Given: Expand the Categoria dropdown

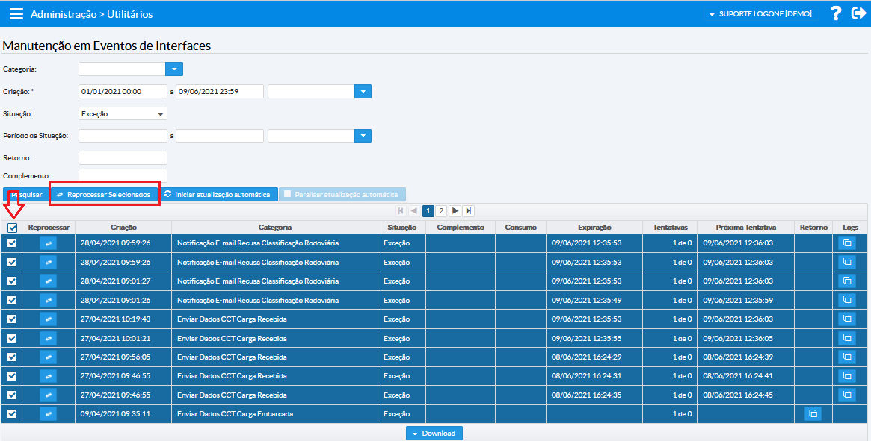Looking at the screenshot, I should point(173,69).
